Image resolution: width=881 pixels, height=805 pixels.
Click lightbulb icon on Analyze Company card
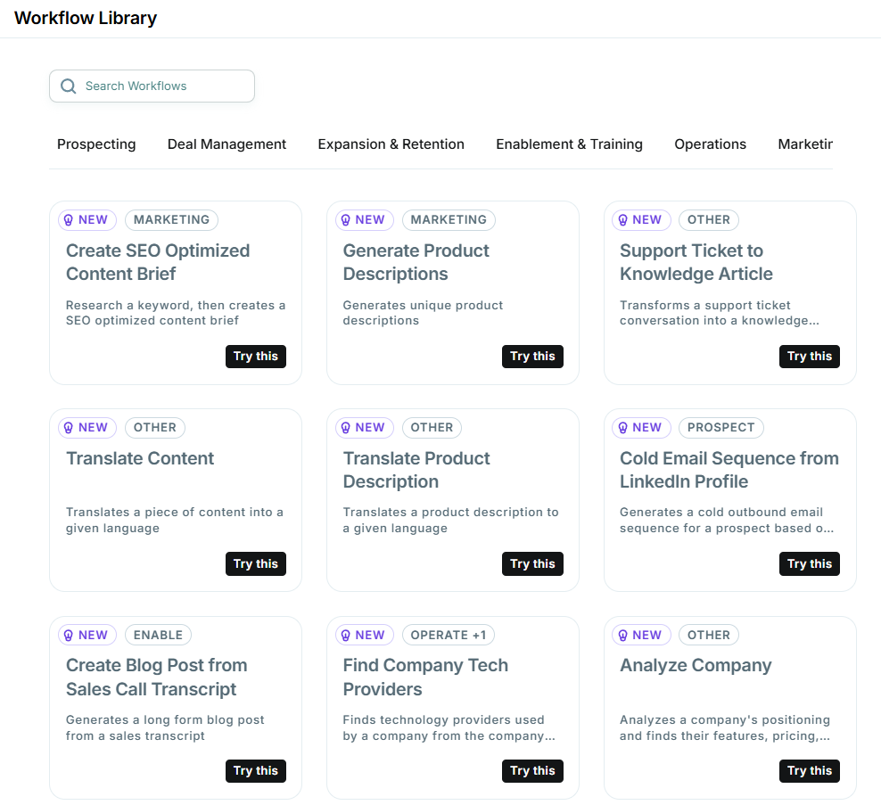(x=622, y=635)
